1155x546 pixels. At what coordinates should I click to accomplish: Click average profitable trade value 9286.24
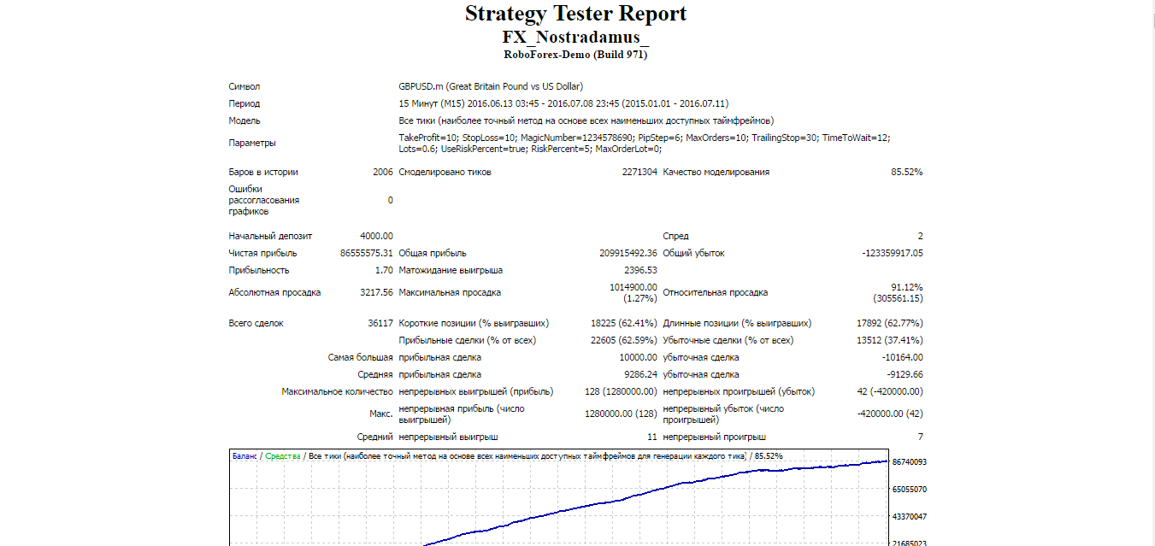coord(641,374)
